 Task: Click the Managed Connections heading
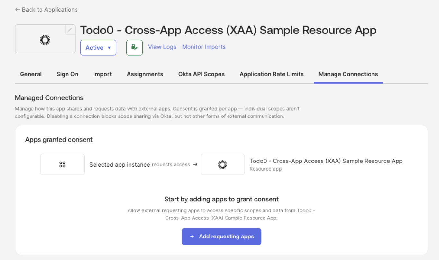tap(49, 98)
